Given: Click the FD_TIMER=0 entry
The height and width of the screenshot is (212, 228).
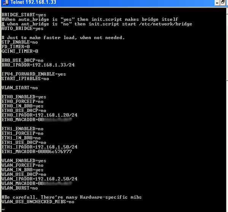Looking at the screenshot, I should point(16,47).
